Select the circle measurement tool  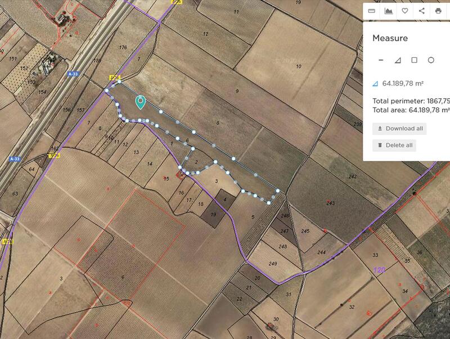[x=431, y=60]
